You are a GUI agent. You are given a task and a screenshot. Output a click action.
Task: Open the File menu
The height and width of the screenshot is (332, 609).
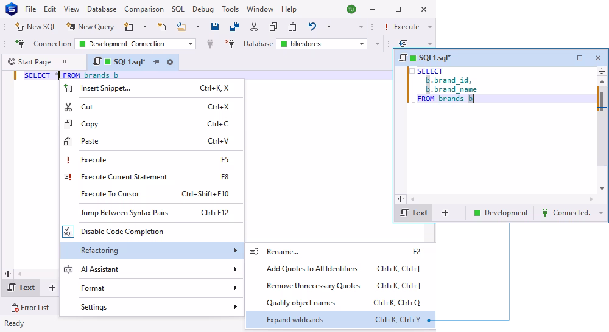pyautogui.click(x=30, y=9)
